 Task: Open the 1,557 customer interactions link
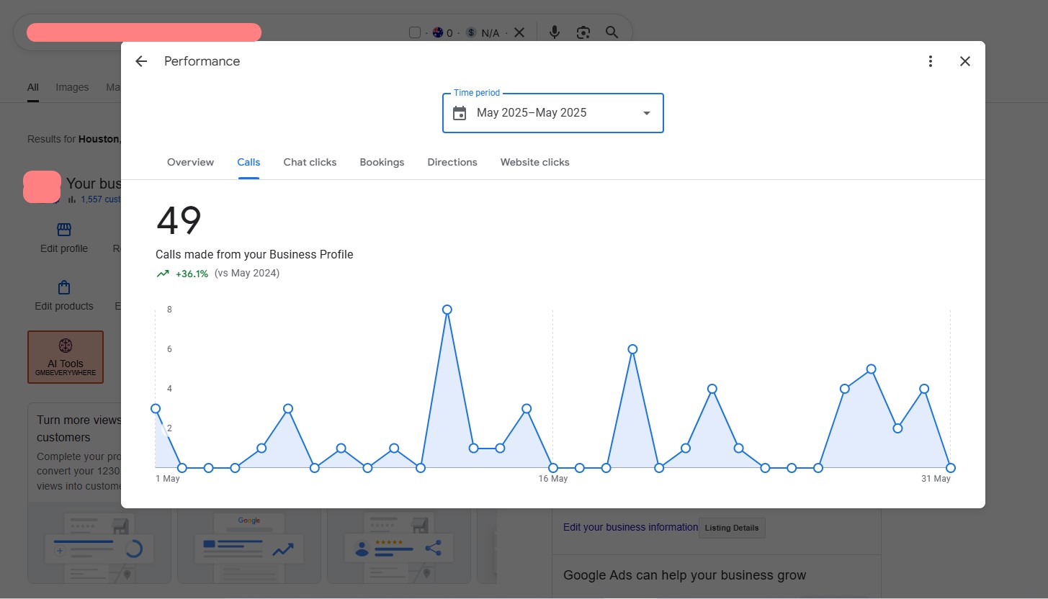coord(100,199)
